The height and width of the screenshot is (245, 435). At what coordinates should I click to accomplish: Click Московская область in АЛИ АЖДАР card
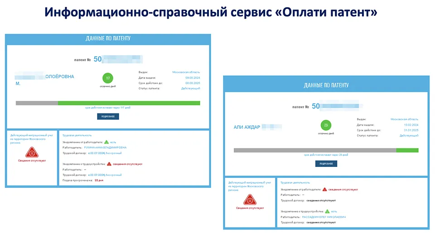[x=405, y=119]
